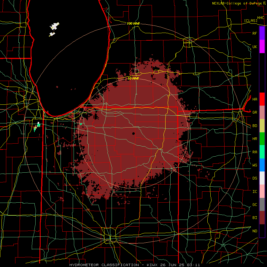Click the BI legend label

coord(255,218)
